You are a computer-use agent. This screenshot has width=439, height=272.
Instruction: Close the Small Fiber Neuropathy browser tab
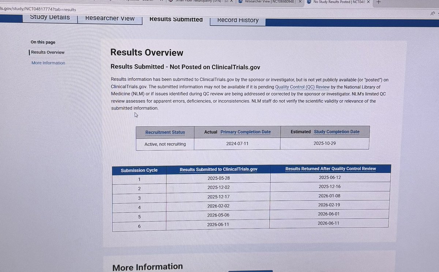231,1
